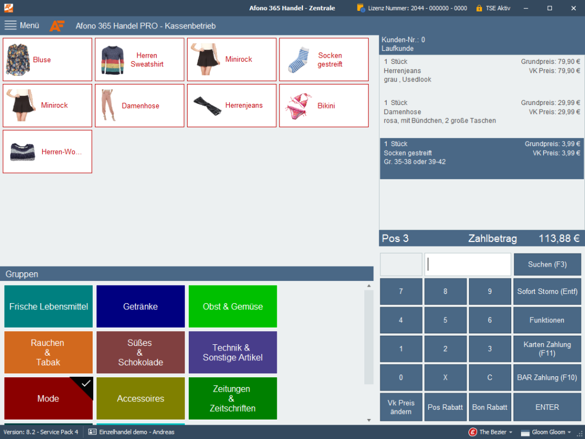Click the license number certificate icon
Screen dimensions: 585x439
tap(361, 8)
